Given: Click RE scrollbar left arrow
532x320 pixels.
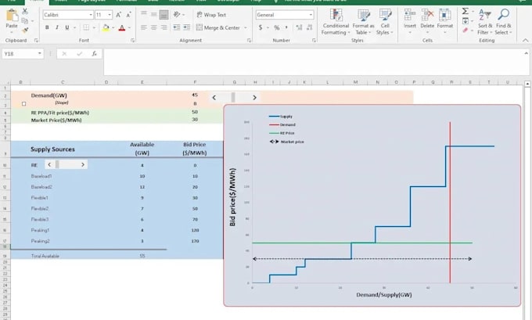Looking at the screenshot, I should pos(49,164).
